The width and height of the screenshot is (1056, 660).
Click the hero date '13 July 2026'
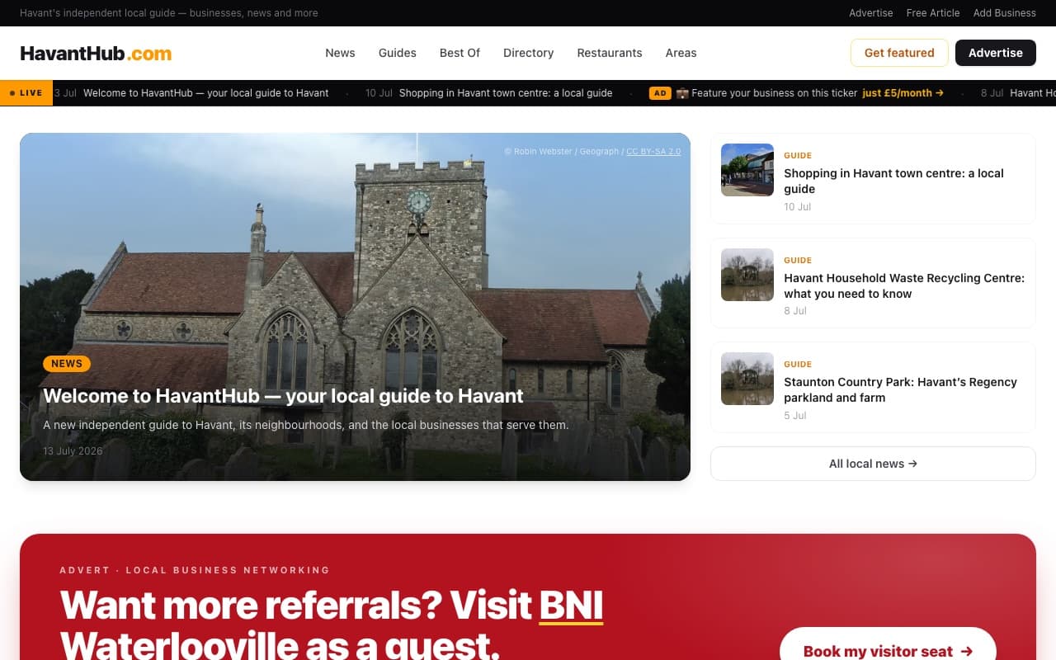point(73,451)
